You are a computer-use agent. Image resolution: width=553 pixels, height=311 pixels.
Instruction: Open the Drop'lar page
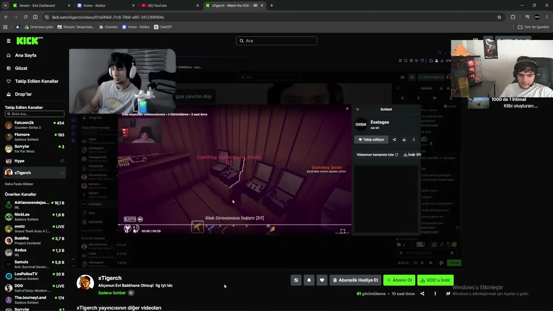[x=23, y=94]
